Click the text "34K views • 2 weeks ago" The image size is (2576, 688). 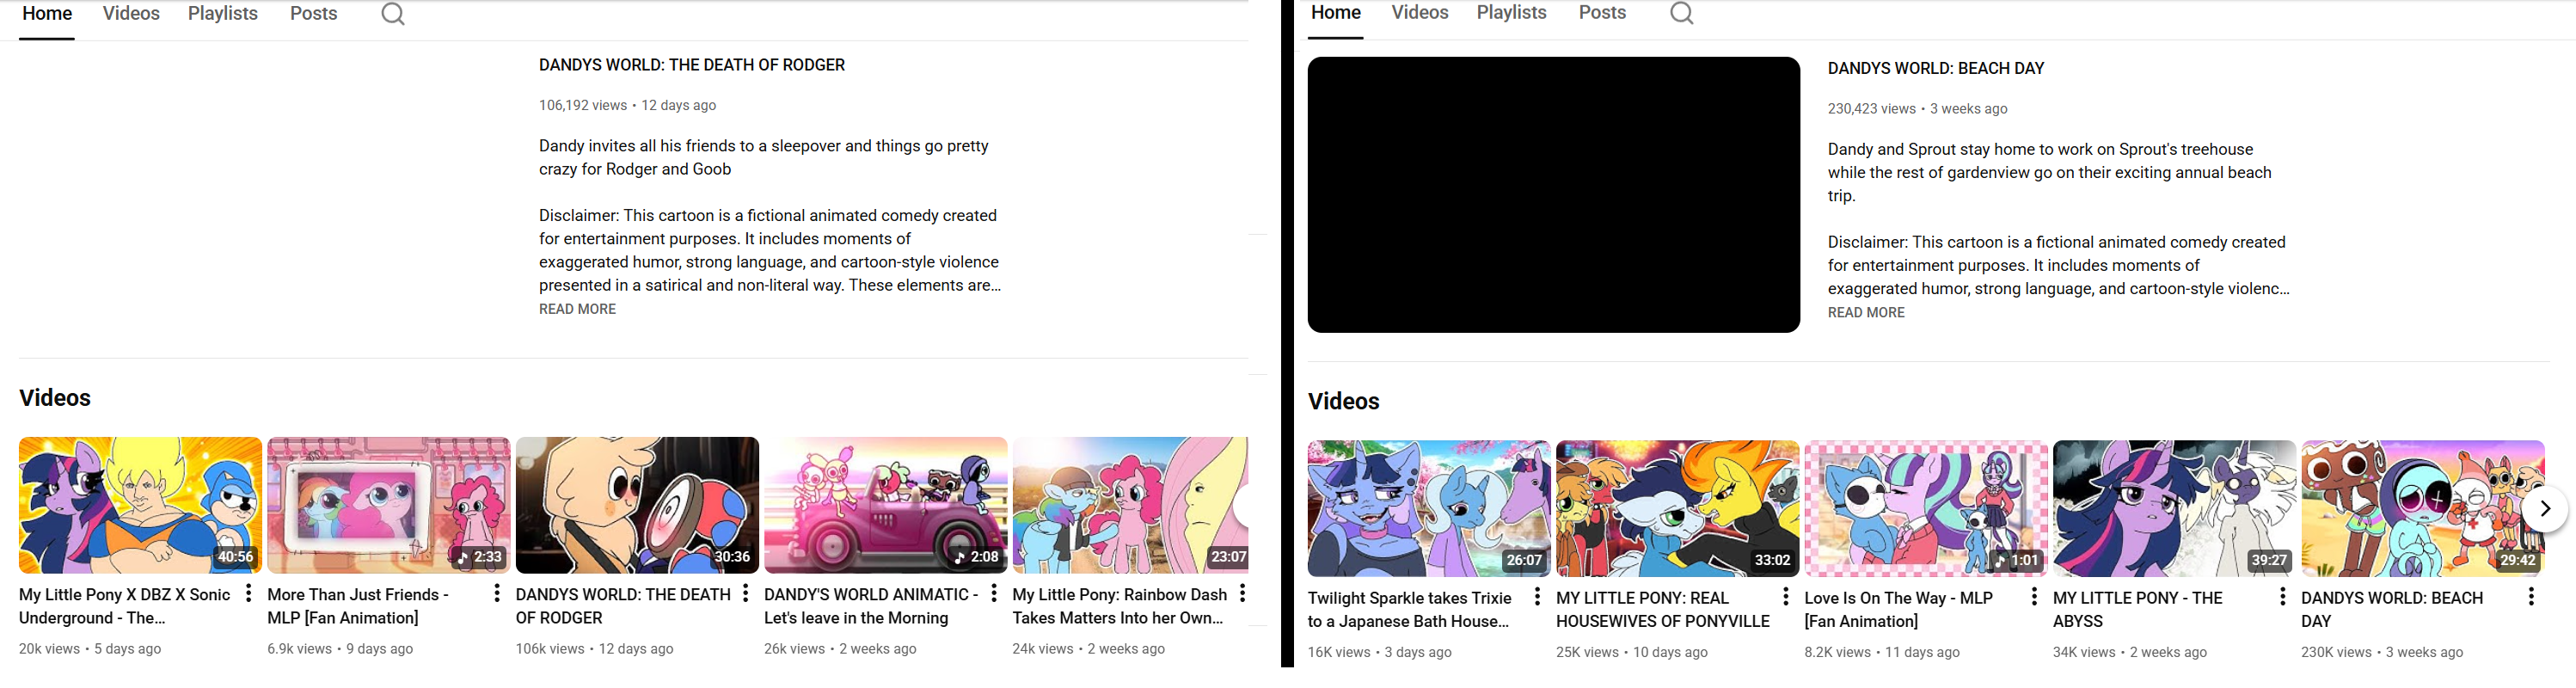tap(2130, 653)
